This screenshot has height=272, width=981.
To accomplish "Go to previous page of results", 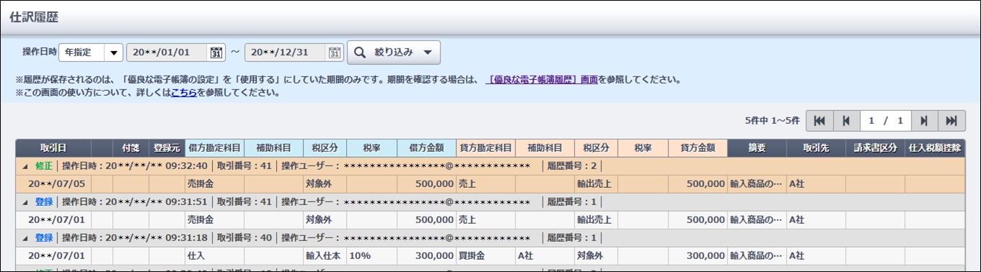I will (846, 121).
